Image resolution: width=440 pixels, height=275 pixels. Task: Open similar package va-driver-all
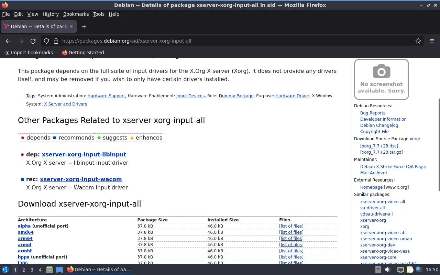click(372, 208)
